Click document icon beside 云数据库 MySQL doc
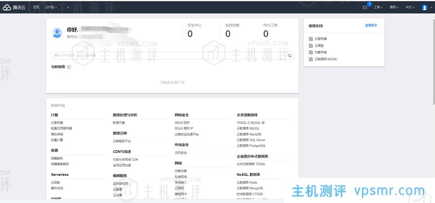 pos(311,59)
